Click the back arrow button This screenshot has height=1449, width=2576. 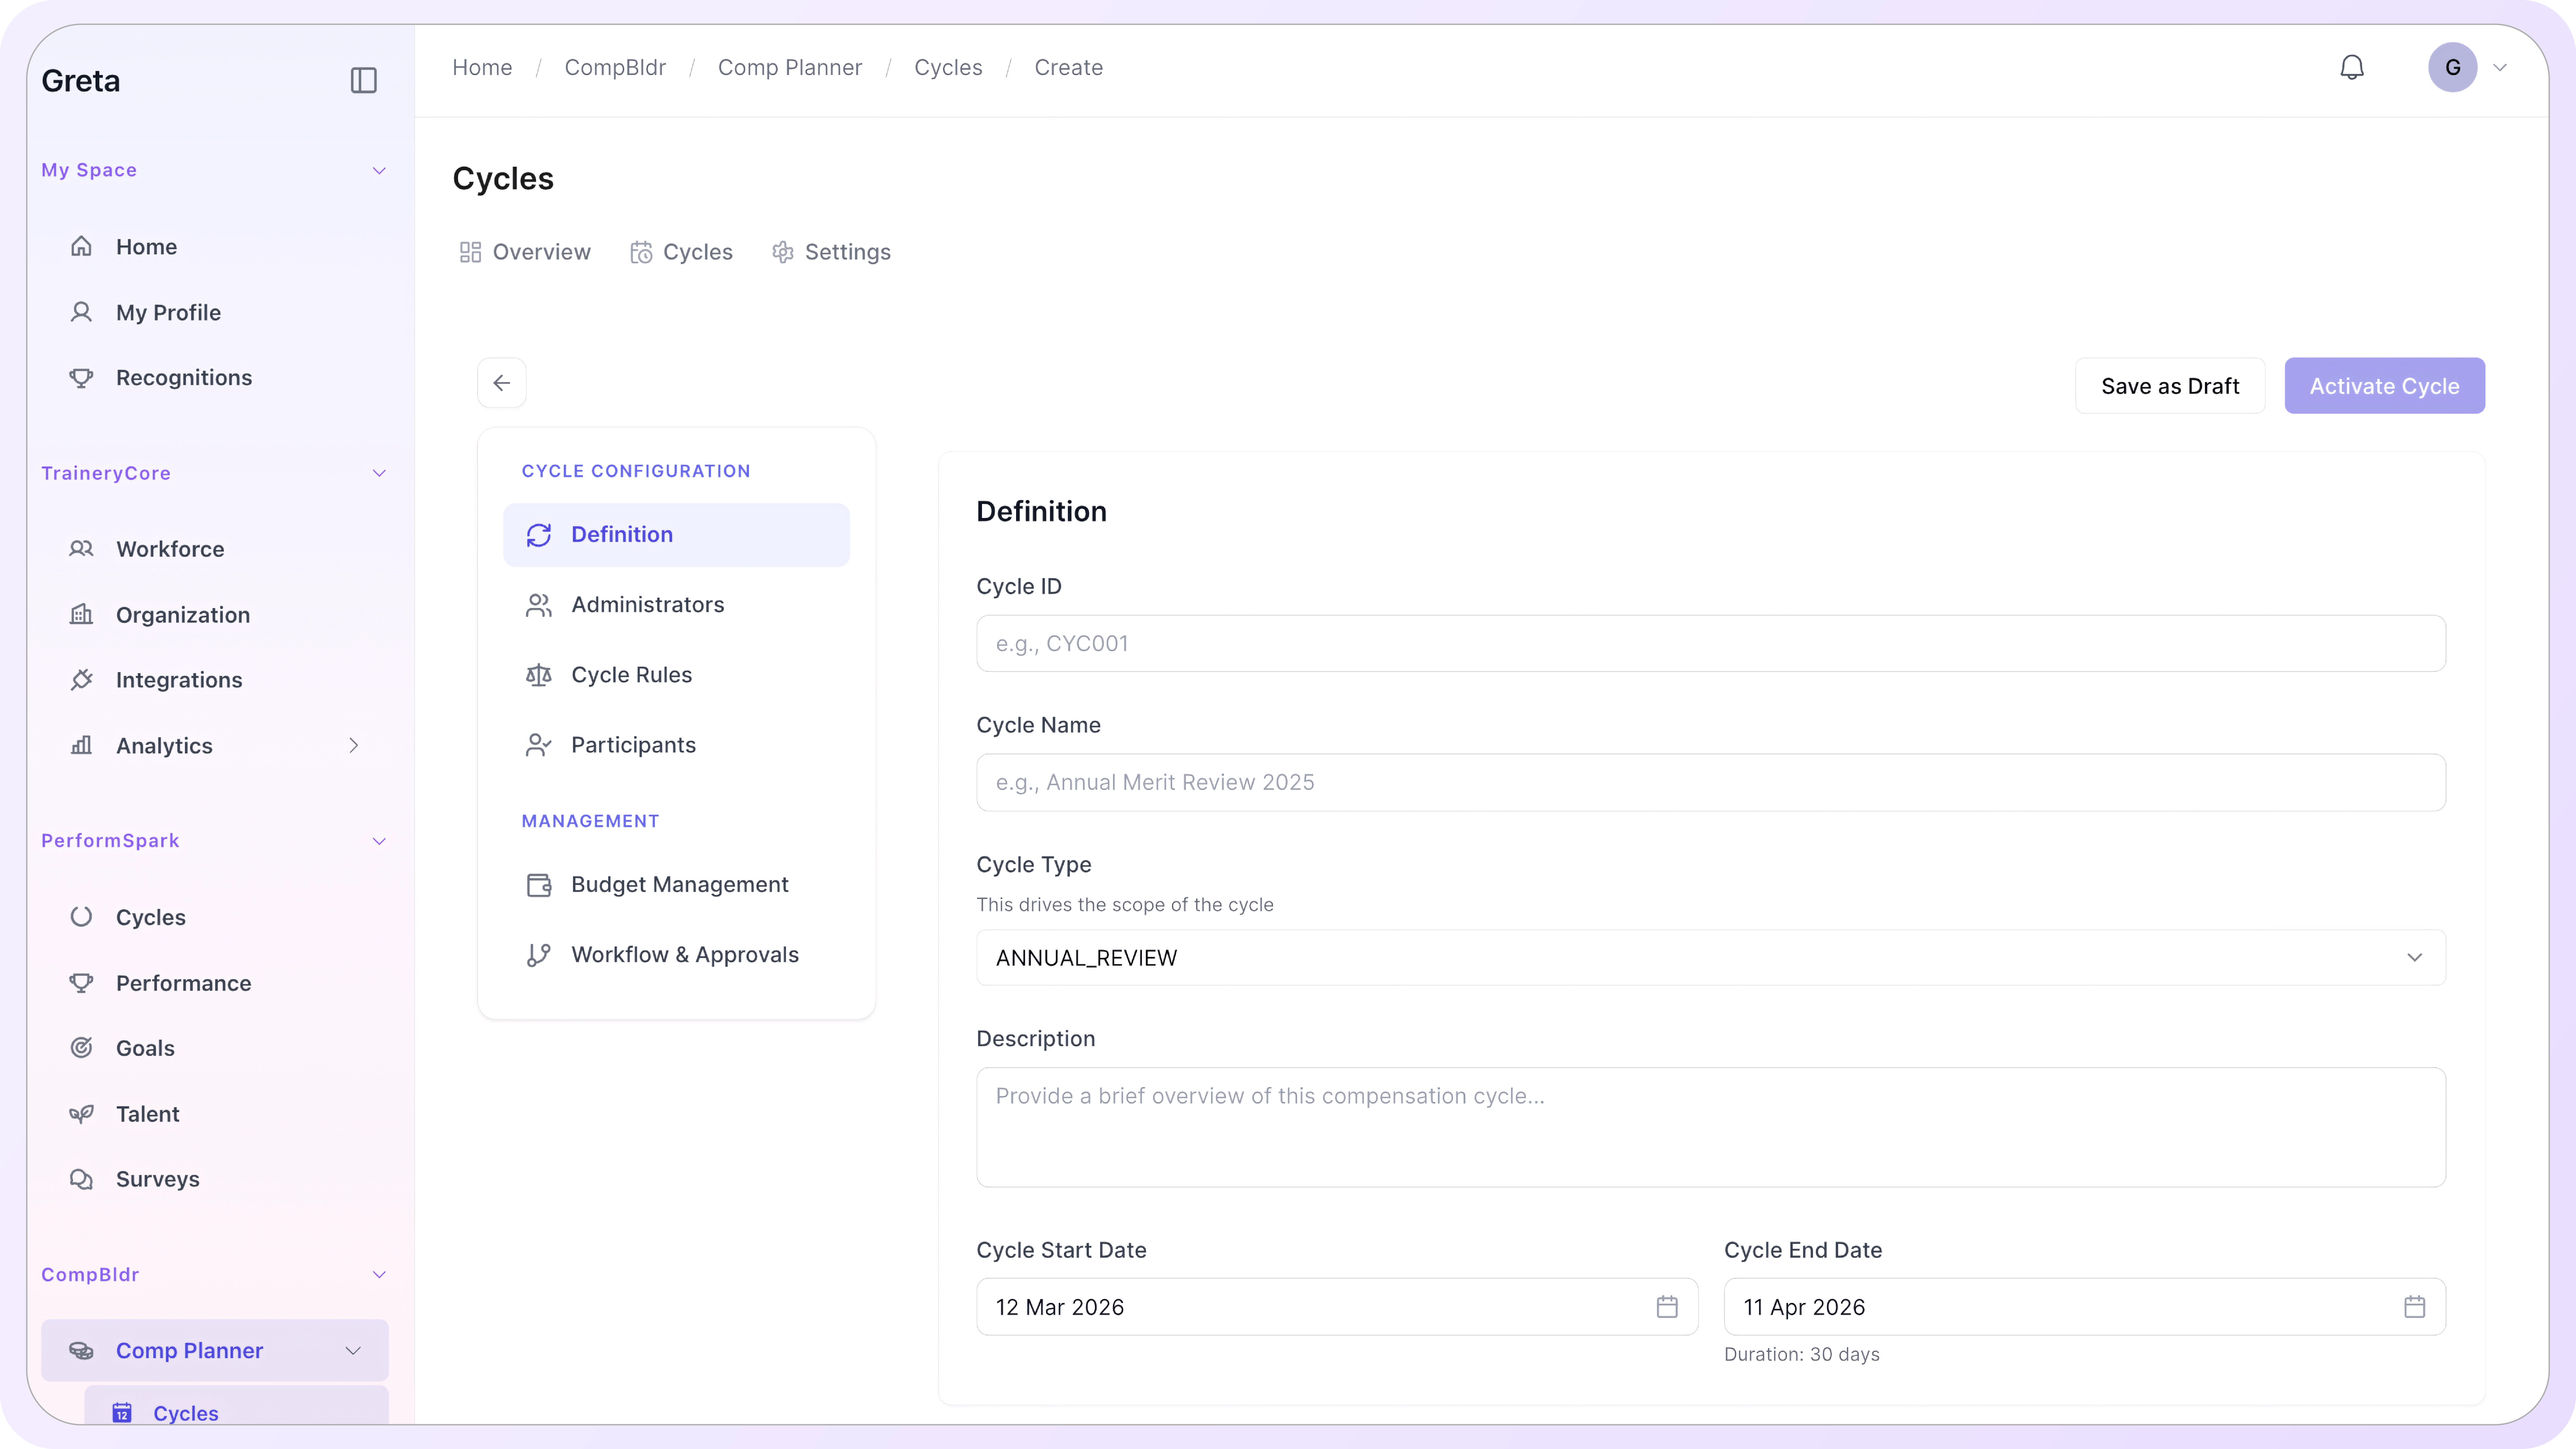tap(501, 383)
